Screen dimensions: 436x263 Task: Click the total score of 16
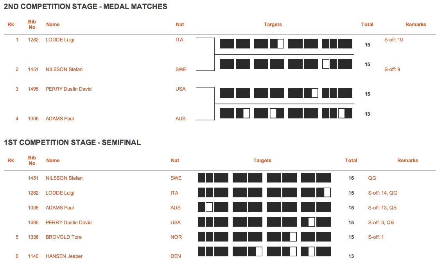tap(351, 178)
